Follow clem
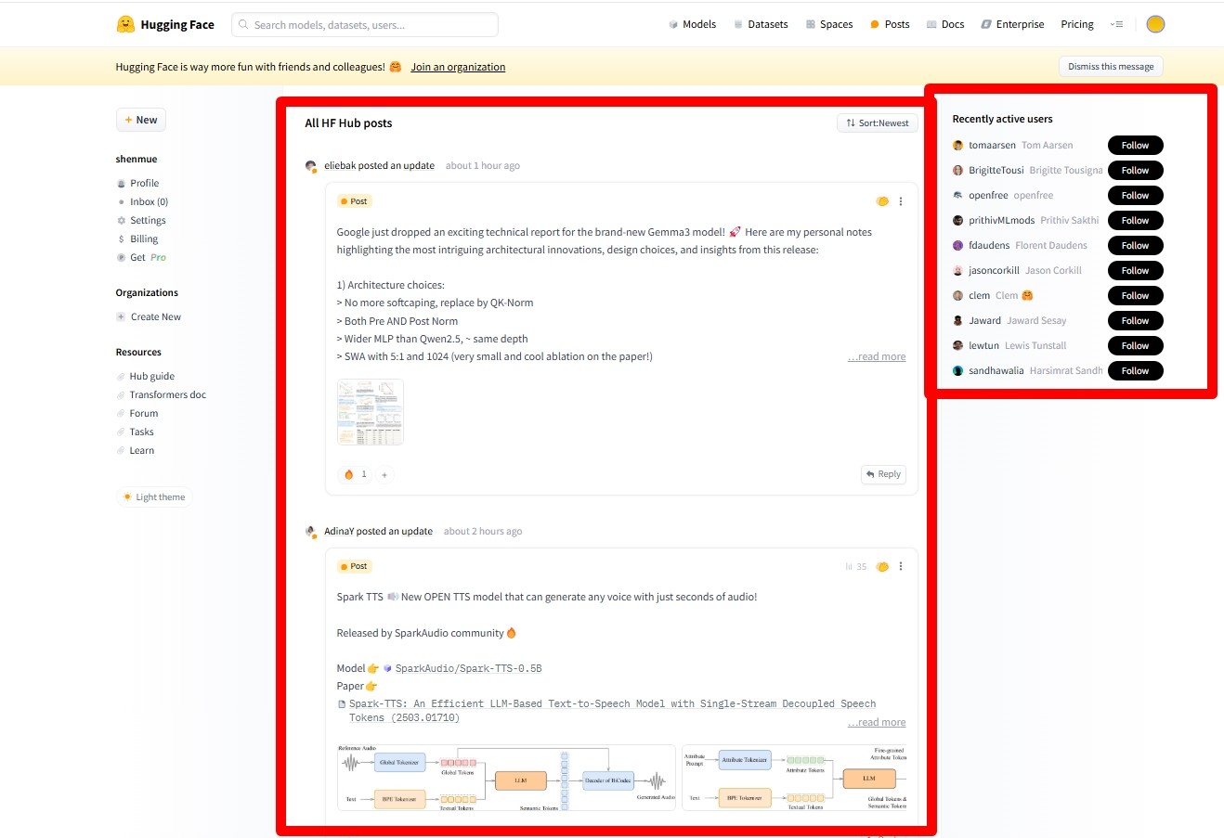 click(x=1135, y=296)
